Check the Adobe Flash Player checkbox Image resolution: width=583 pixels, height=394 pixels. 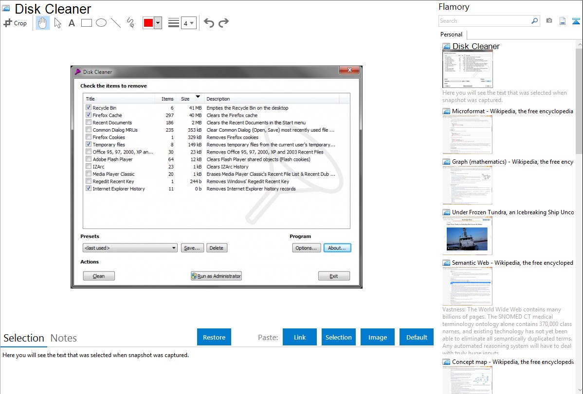coord(89,159)
